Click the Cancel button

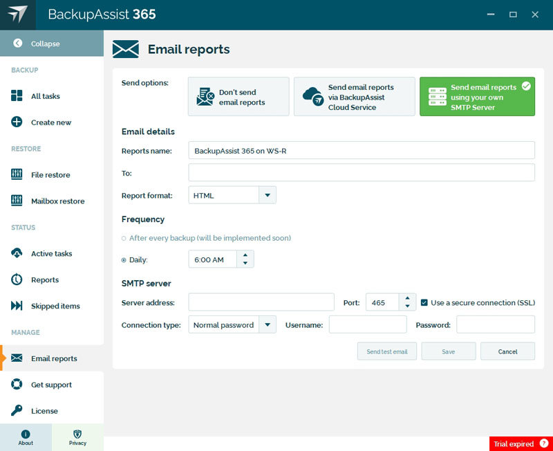507,351
